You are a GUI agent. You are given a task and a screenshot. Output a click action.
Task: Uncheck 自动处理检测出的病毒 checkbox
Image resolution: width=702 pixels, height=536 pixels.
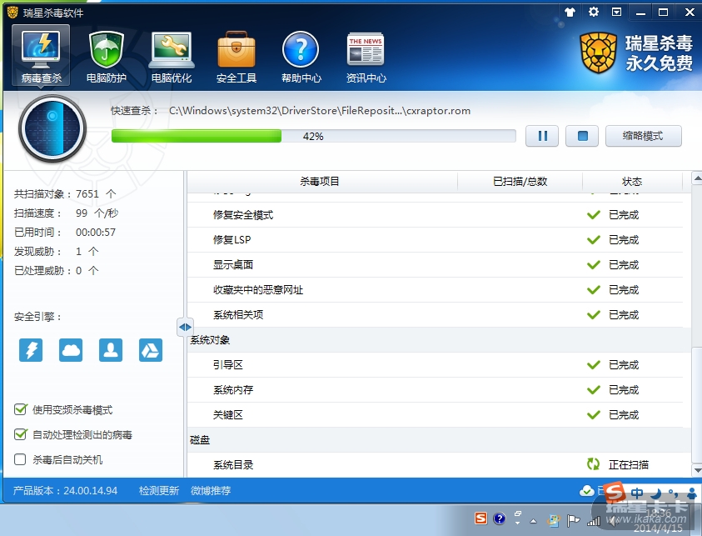coord(20,434)
